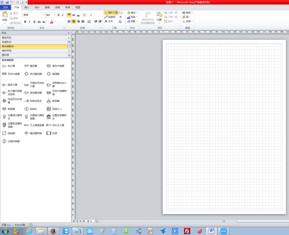Viewport: 289px width, 235px height.
Task: Open the Maintenance Symbols (维护符号) stencil
Action: (34, 50)
